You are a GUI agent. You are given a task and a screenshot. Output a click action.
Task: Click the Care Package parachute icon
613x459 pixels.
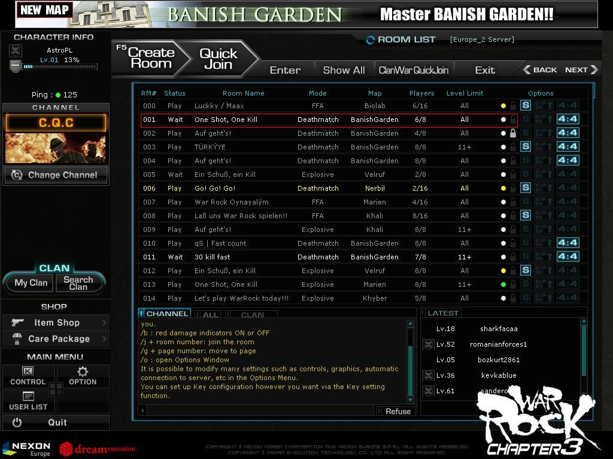tap(17, 339)
